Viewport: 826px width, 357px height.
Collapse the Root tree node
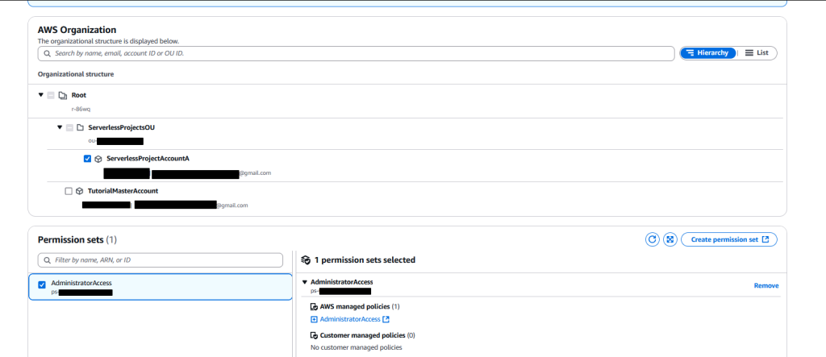tap(40, 95)
